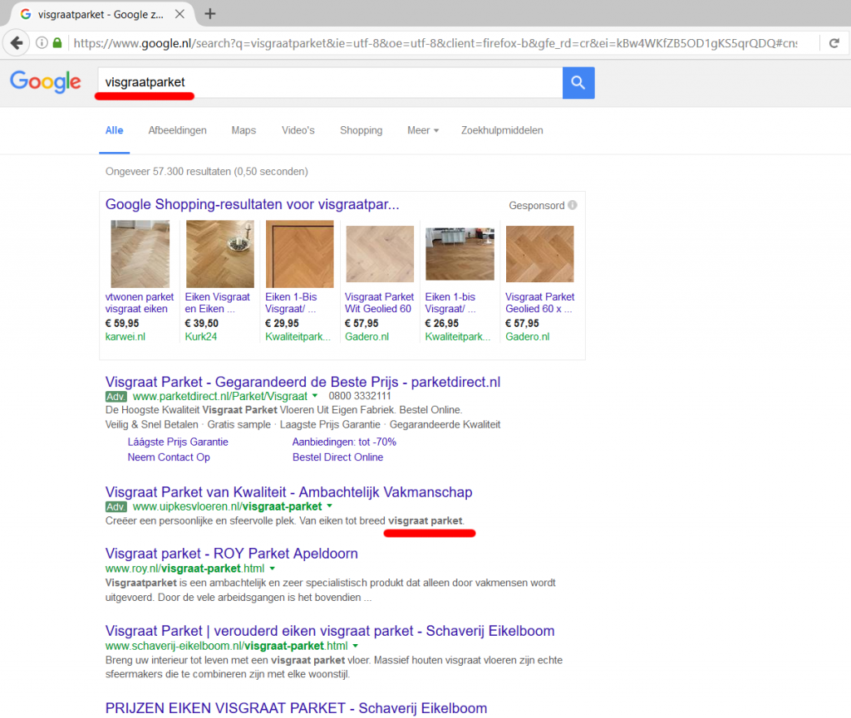Click the phone number 0800 3332111
The image size is (851, 718).
pos(359,396)
